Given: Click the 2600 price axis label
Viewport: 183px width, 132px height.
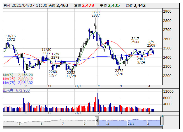Looking at the screenshot, I should pos(167,39).
